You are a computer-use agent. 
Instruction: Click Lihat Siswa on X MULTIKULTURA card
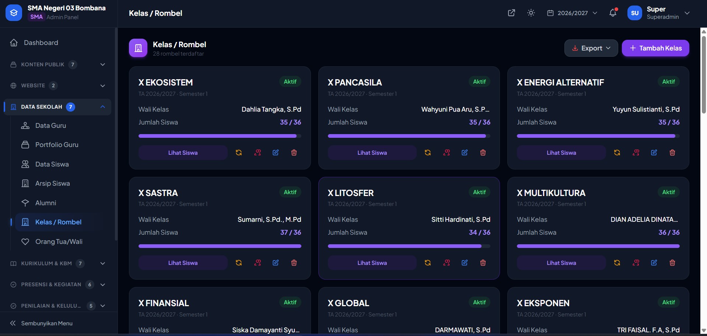coord(561,263)
